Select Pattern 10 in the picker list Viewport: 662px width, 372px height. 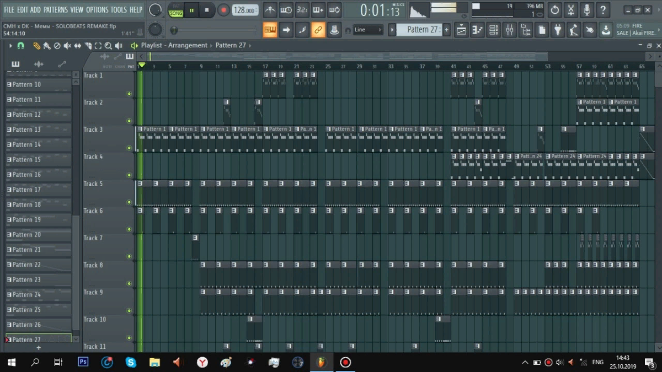click(39, 84)
